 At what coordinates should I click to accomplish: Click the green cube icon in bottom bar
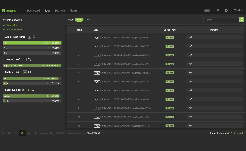(22, 133)
